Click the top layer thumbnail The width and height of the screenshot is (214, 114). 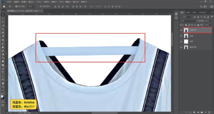(186, 30)
